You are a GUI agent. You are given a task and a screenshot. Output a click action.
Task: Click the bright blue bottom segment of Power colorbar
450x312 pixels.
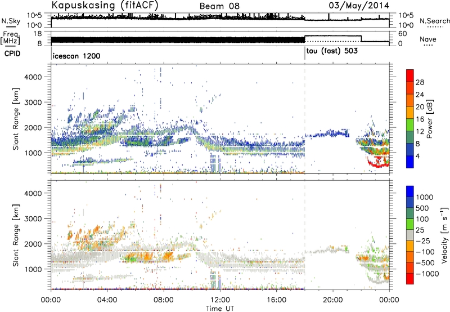[x=410, y=162]
